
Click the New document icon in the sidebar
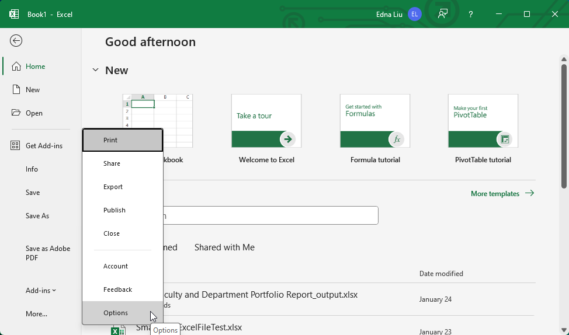pos(16,90)
